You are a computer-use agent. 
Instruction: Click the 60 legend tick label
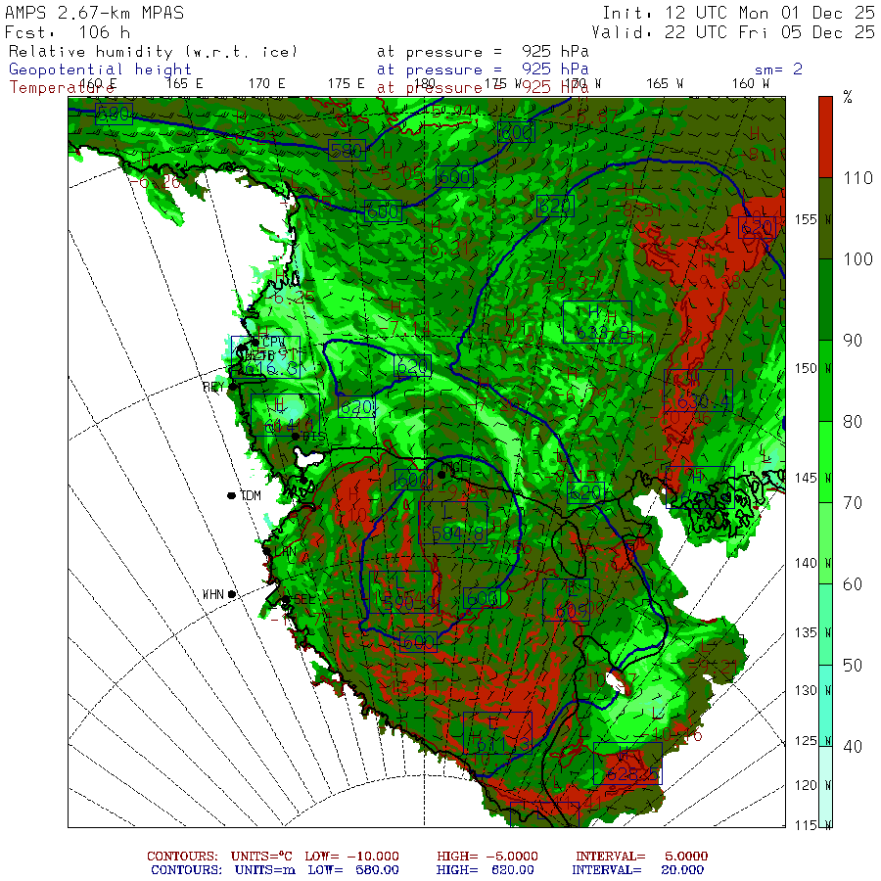tap(853, 583)
